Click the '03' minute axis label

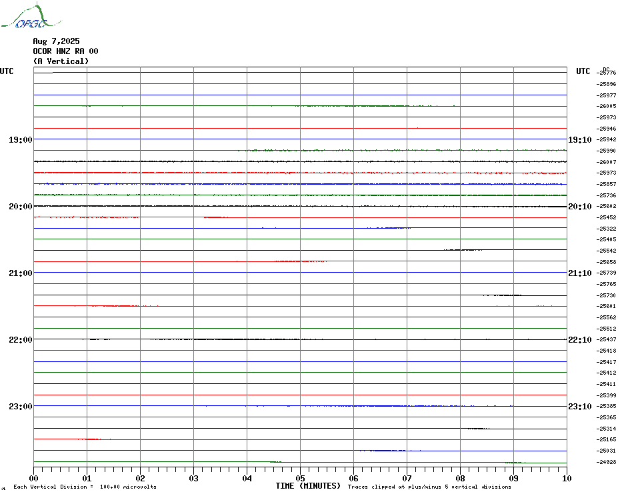(194, 479)
